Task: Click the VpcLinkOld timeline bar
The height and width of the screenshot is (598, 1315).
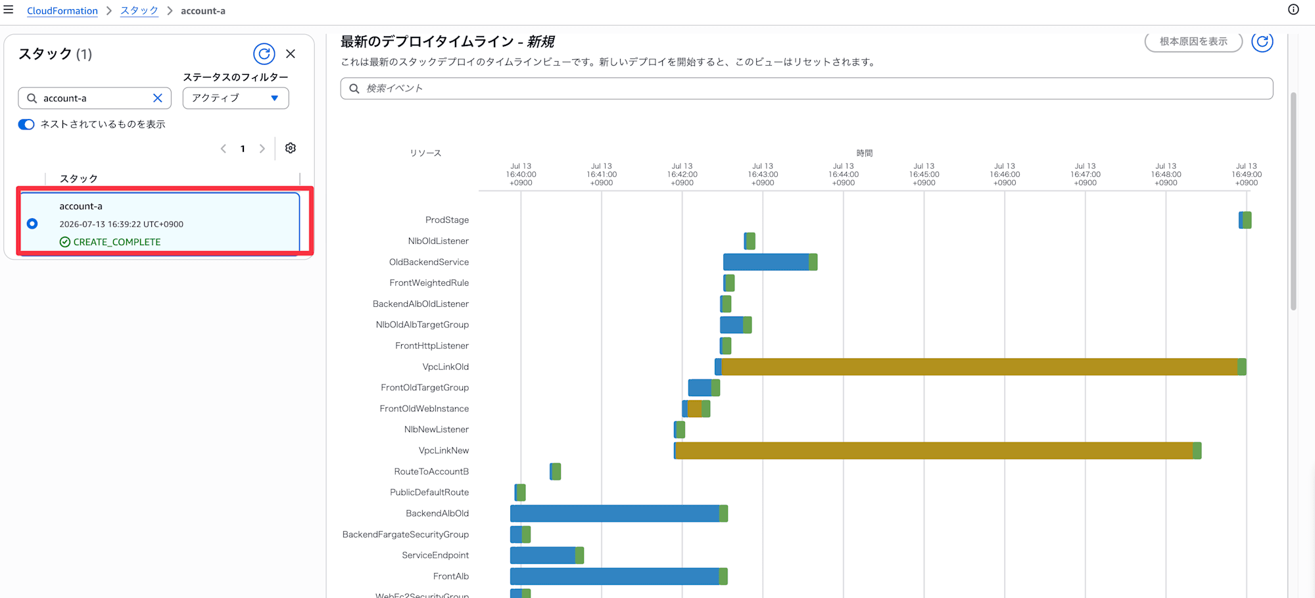Action: pyautogui.click(x=980, y=367)
